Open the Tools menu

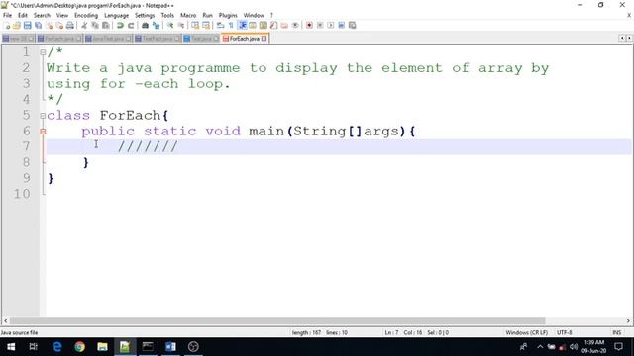[x=167, y=16]
